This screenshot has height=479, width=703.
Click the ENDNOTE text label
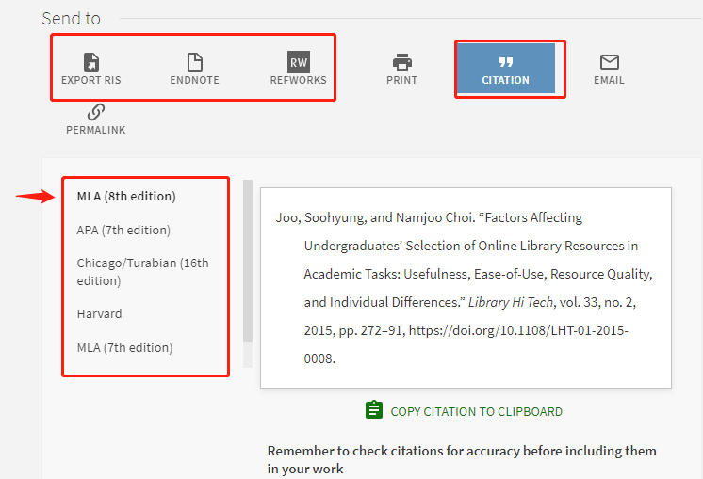point(194,80)
